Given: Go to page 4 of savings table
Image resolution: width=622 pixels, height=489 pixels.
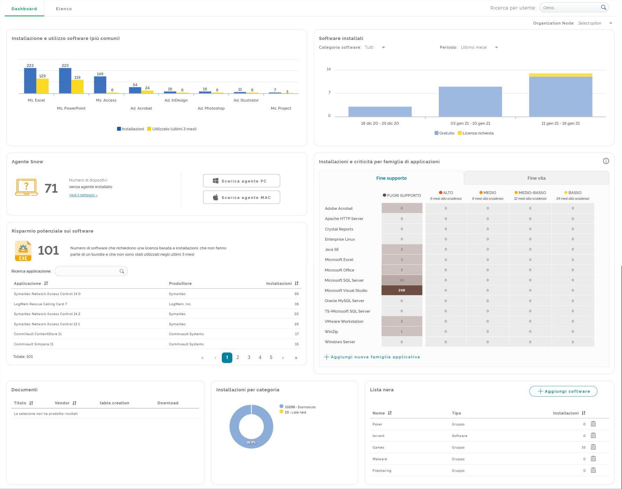Looking at the screenshot, I should point(260,358).
